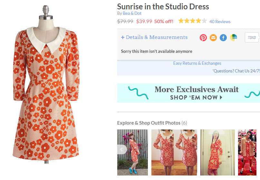Click the More Exclusives Await banner

188,93
